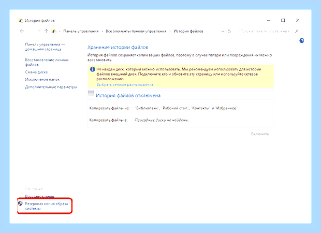Open the recent locations dropdown arrow
This screenshot has width=321, height=233.
point(39,32)
